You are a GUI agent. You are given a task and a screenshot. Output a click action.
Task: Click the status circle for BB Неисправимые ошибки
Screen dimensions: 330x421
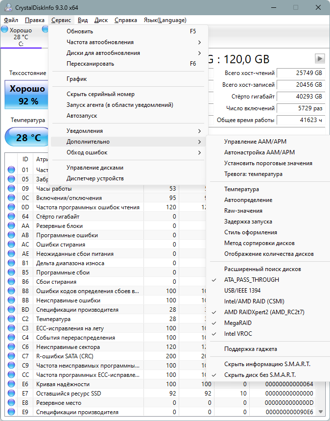click(11, 300)
